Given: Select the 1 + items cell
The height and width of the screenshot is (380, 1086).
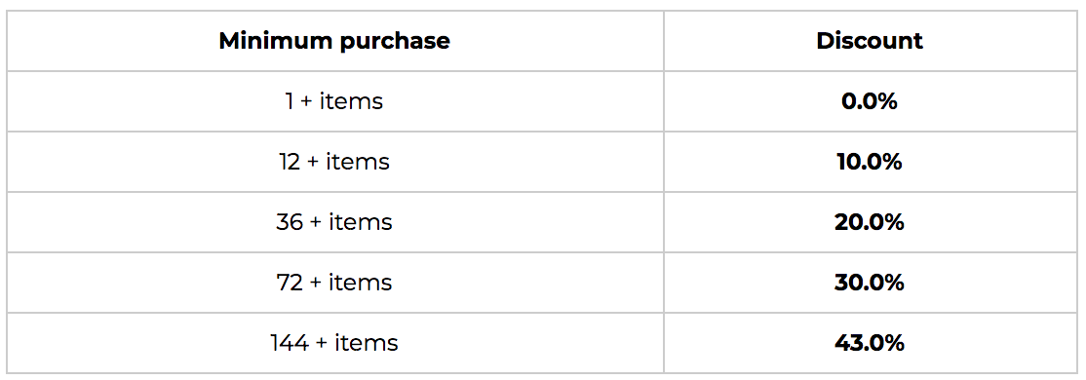Looking at the screenshot, I should point(334,101).
